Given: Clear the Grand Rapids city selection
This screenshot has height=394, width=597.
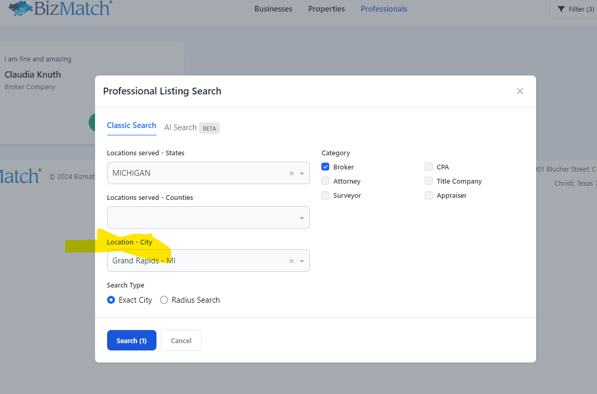Looking at the screenshot, I should pyautogui.click(x=291, y=261).
